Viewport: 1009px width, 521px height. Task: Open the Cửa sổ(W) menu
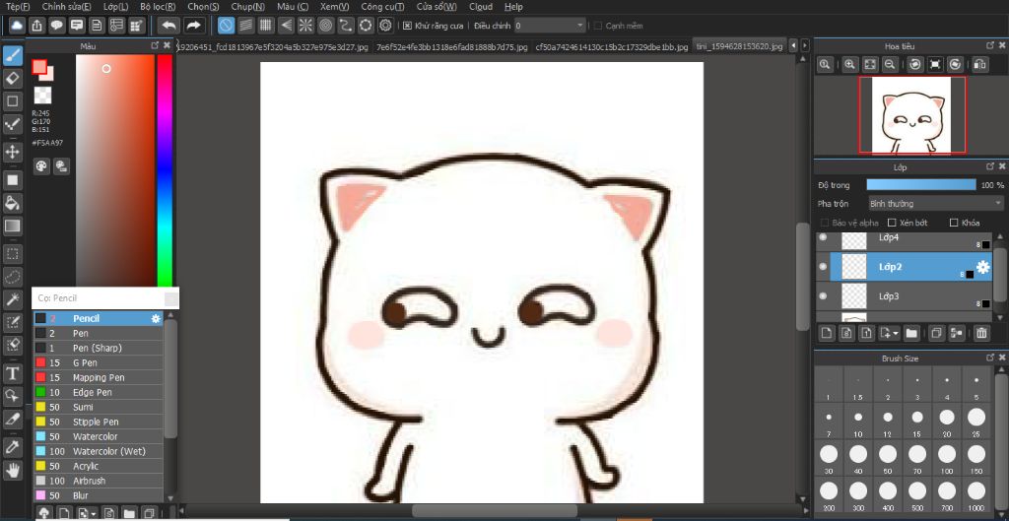(x=437, y=7)
